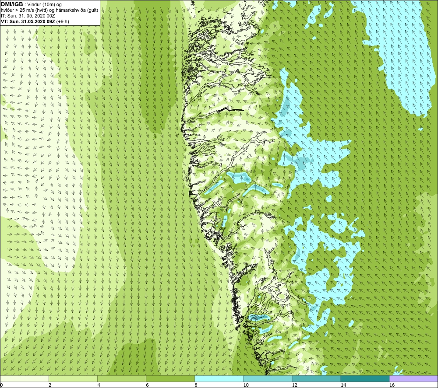Click the legend label '14'

click(343, 385)
